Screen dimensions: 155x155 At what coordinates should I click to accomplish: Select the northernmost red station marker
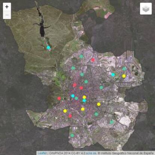93,60
